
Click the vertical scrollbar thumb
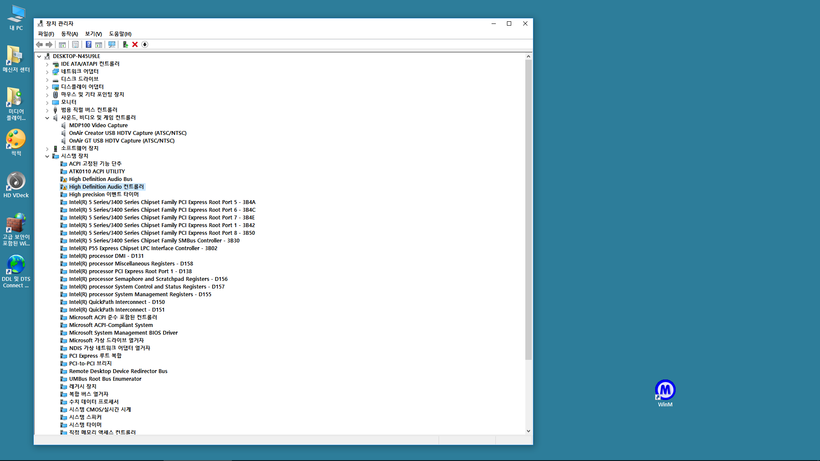point(528,210)
